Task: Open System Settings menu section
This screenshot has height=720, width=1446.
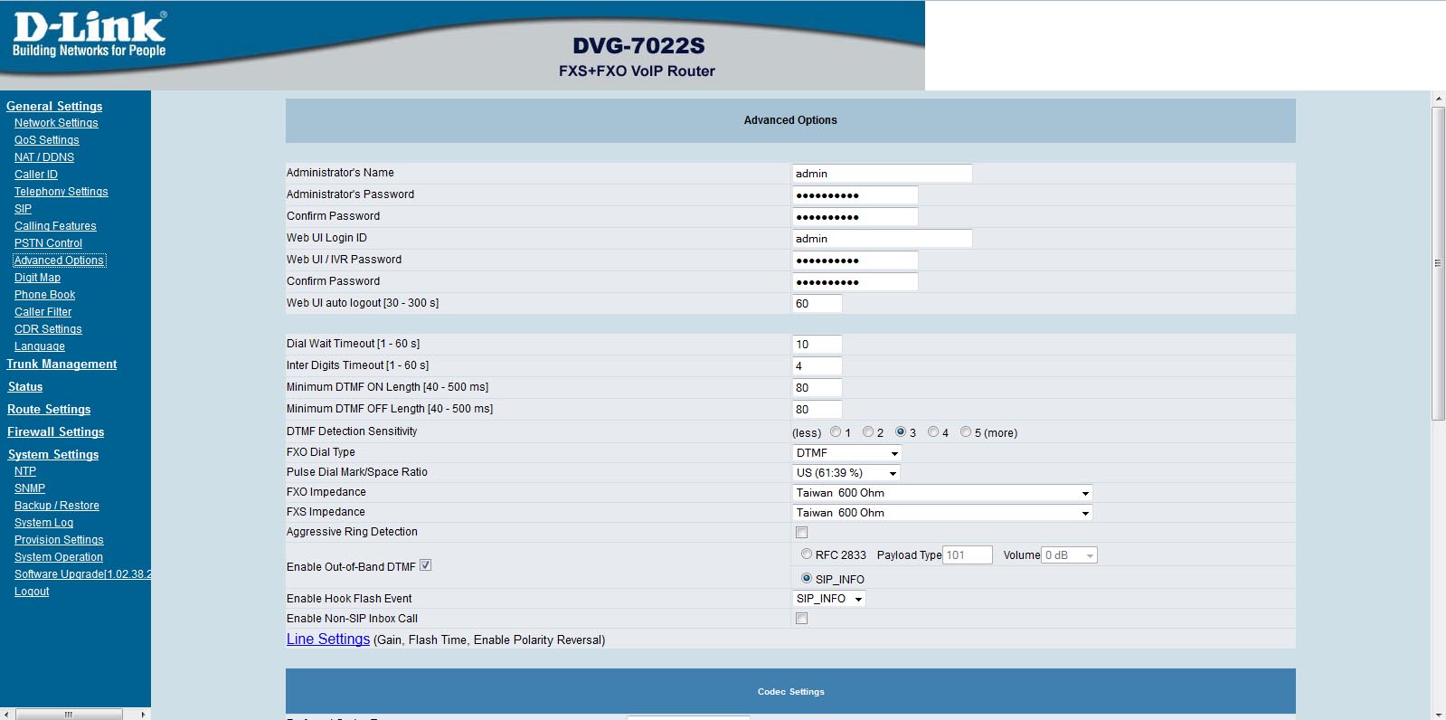Action: (x=53, y=454)
